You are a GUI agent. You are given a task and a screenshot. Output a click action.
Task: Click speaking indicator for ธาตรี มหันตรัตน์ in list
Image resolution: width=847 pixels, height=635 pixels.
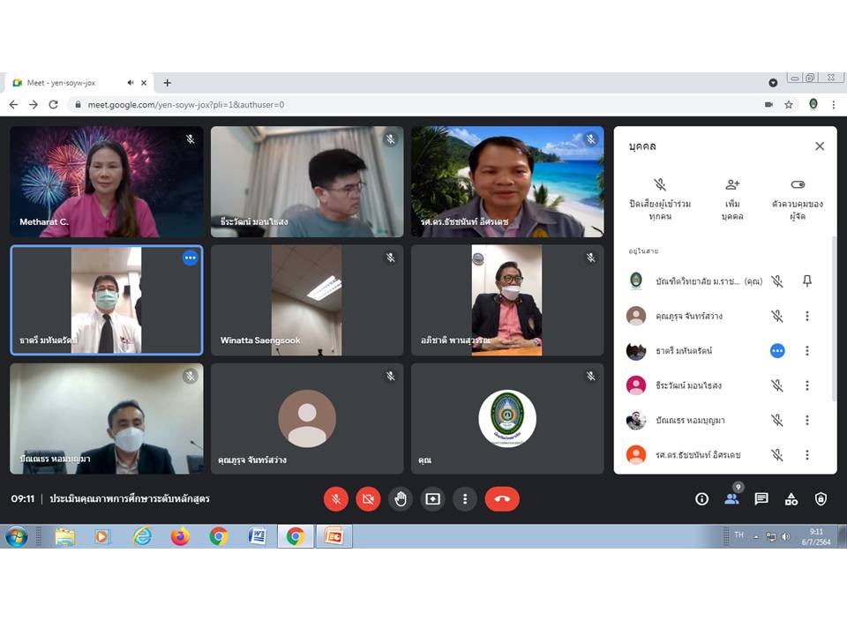pyautogui.click(x=776, y=351)
